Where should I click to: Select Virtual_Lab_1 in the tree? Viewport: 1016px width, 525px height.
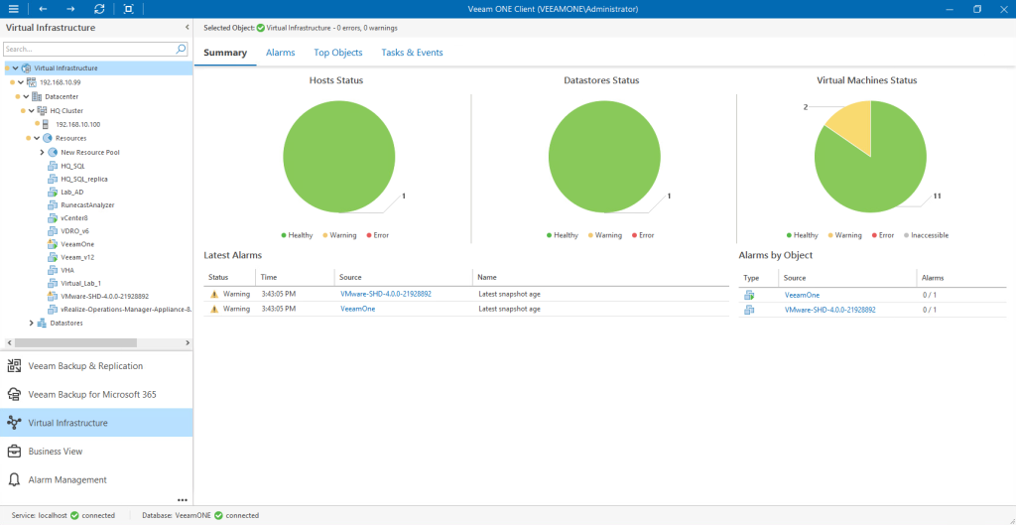pos(80,283)
